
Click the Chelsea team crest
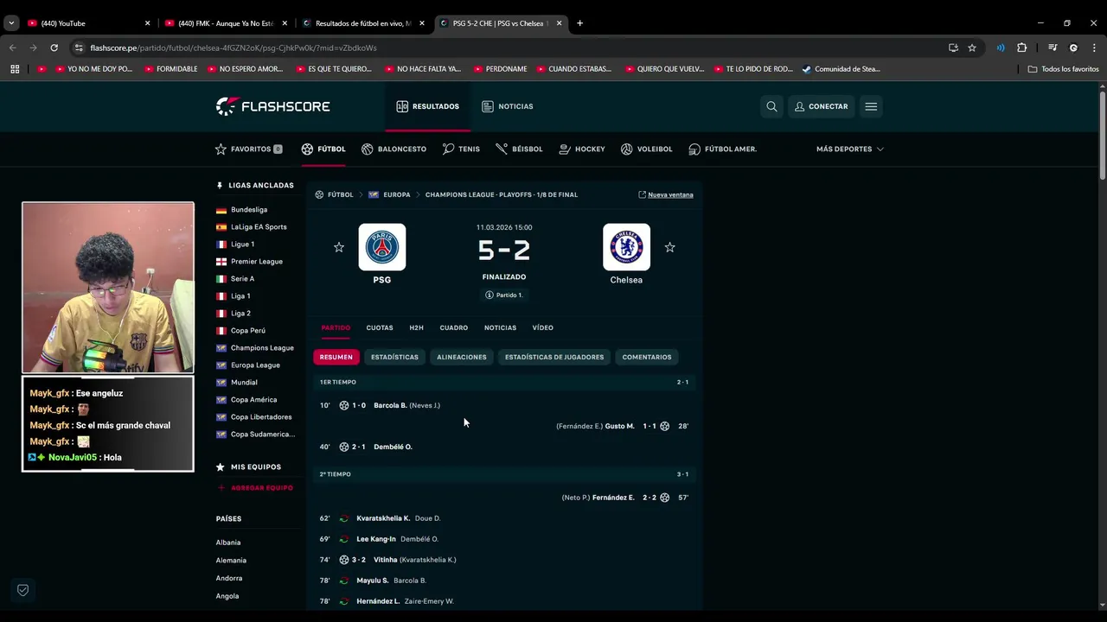click(626, 247)
